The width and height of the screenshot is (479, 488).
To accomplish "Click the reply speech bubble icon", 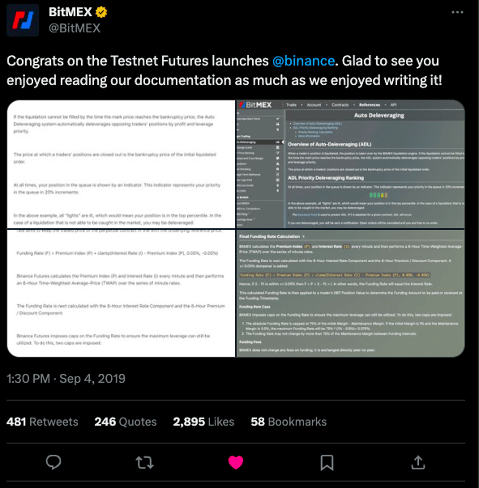I will click(53, 462).
